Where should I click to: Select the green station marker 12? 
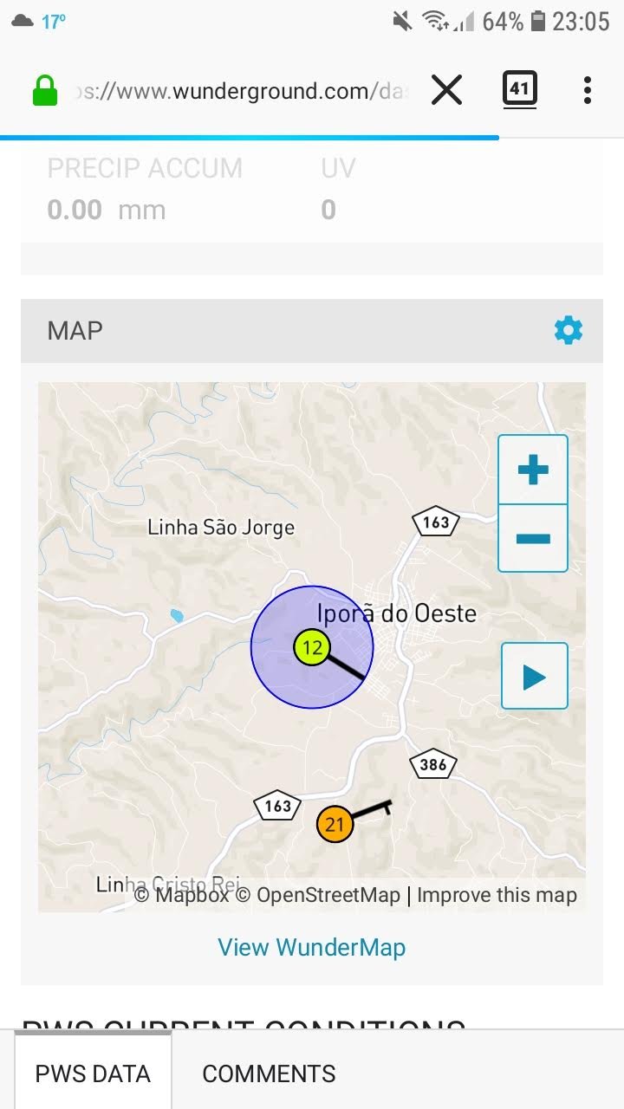(x=312, y=647)
